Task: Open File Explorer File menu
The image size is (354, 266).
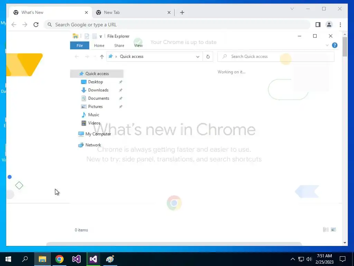Action: coord(80,45)
